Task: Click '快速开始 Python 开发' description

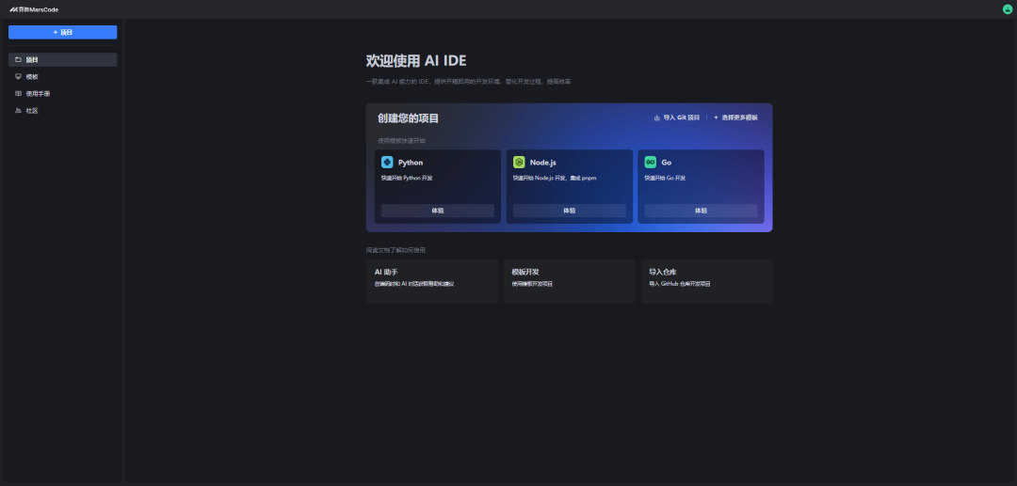Action: (x=407, y=178)
